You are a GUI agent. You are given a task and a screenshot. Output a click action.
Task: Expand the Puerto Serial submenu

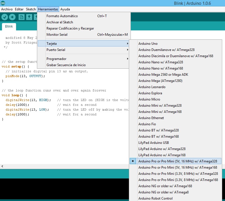[83, 50]
